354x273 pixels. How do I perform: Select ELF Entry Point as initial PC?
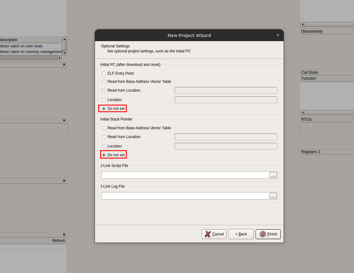pyautogui.click(x=104, y=73)
